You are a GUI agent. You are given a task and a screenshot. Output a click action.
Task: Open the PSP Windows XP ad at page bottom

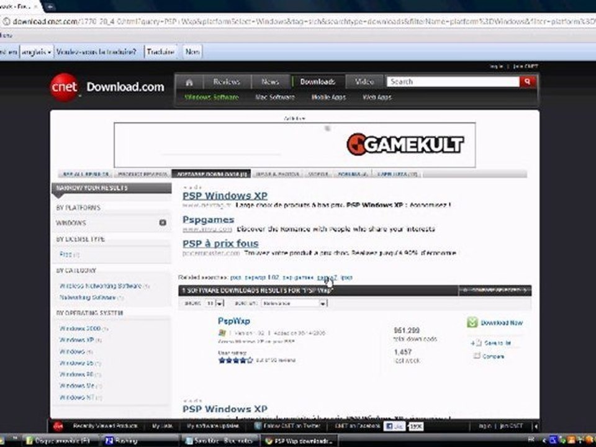point(225,409)
